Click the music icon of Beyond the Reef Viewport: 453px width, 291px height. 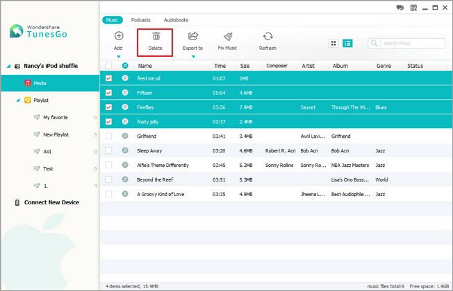click(x=125, y=179)
